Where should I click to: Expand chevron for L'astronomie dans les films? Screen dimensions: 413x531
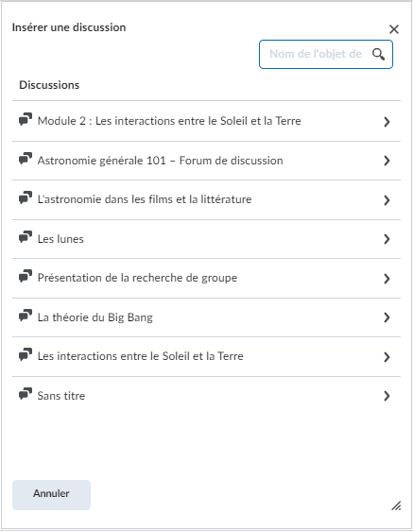click(387, 200)
